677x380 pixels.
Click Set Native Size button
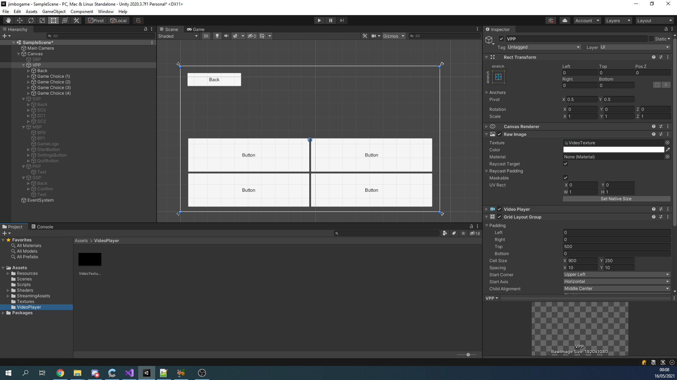click(616, 199)
